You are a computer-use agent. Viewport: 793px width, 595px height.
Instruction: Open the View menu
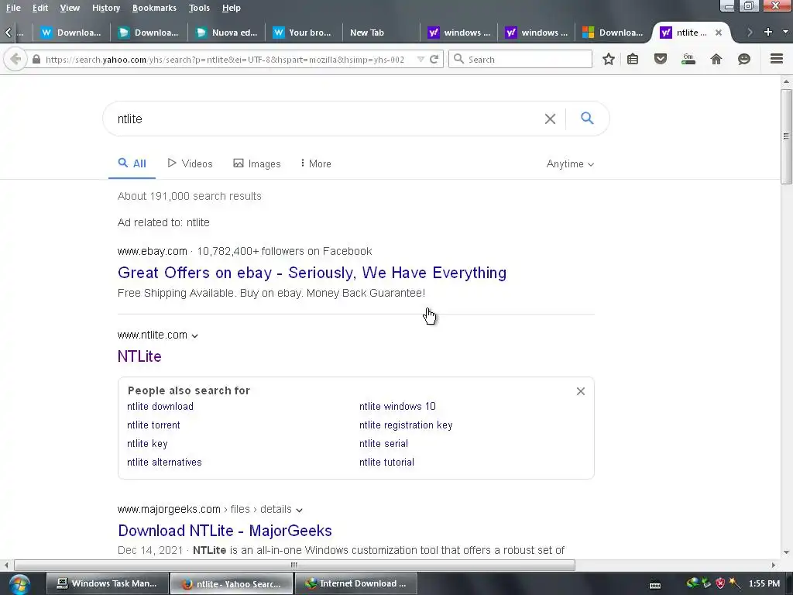click(x=70, y=8)
